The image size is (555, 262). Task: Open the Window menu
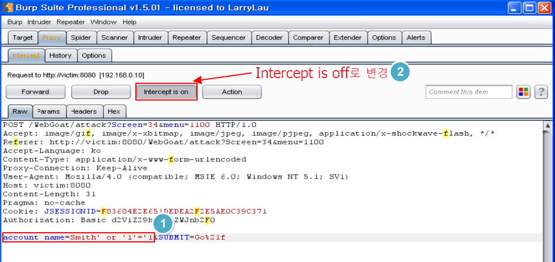104,22
